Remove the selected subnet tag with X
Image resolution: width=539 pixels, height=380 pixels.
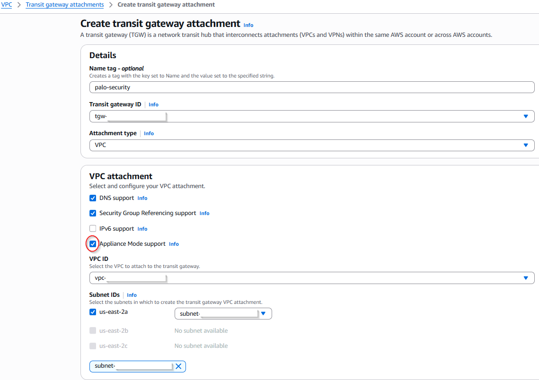click(178, 366)
